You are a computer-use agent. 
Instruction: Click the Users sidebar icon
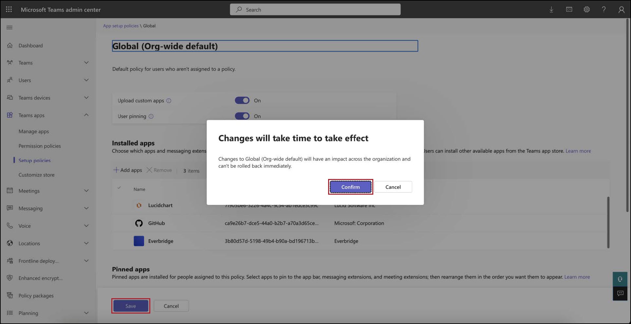10,80
